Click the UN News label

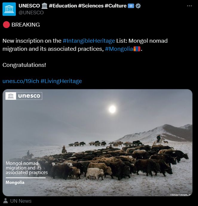(x=21, y=201)
